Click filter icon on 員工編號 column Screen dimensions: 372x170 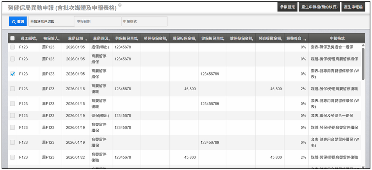point(37,39)
